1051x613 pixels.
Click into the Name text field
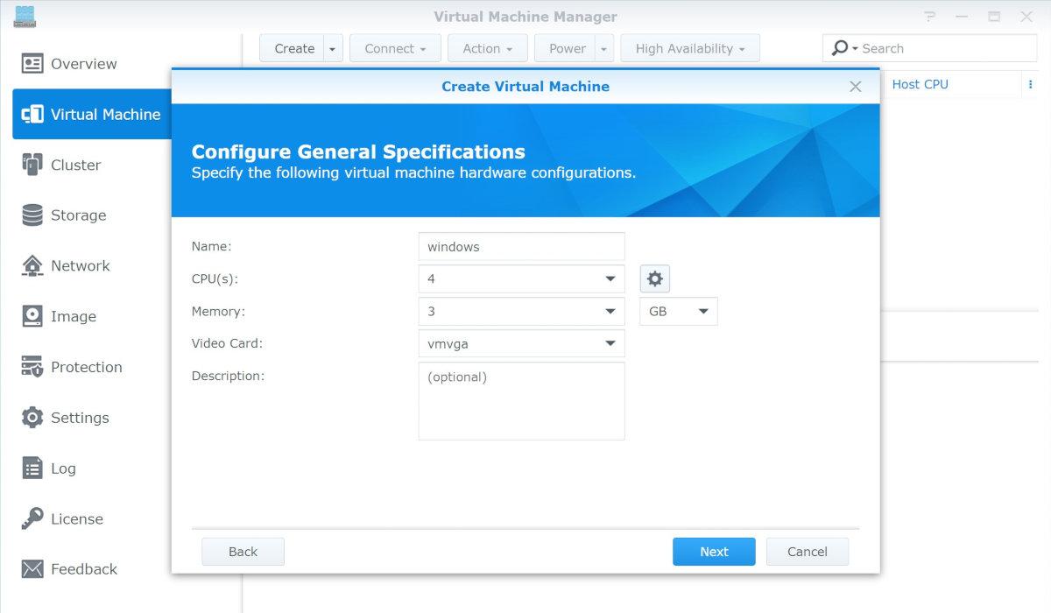click(521, 247)
